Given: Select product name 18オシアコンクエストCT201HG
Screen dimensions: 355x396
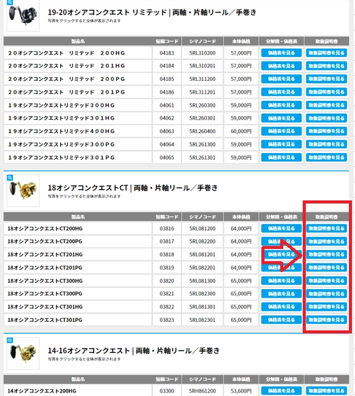Looking at the screenshot, I should [x=45, y=254].
